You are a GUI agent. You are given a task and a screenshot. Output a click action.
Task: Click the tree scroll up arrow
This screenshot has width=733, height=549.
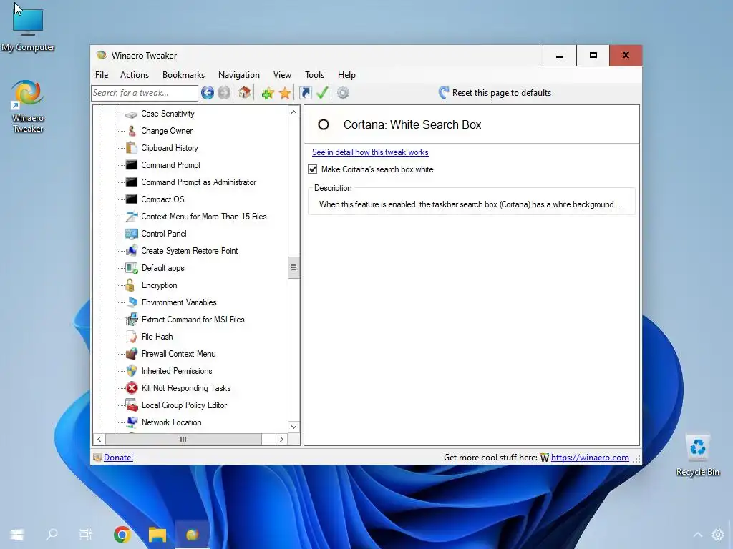(x=293, y=112)
